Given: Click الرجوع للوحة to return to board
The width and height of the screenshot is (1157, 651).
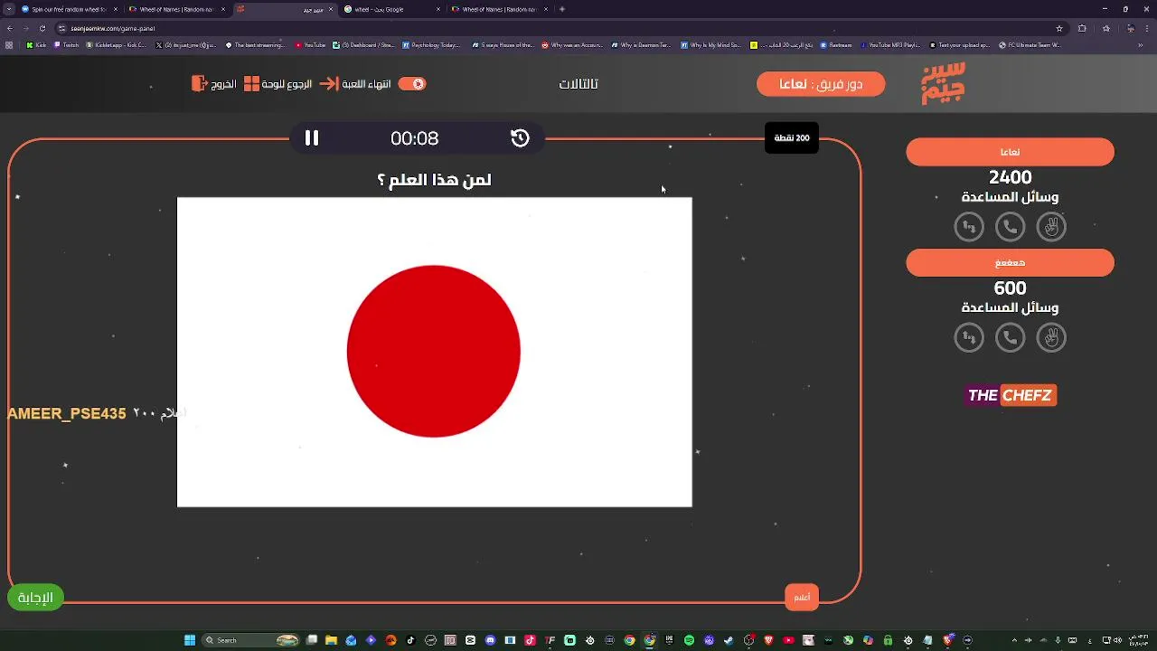Looking at the screenshot, I should pyautogui.click(x=277, y=84).
